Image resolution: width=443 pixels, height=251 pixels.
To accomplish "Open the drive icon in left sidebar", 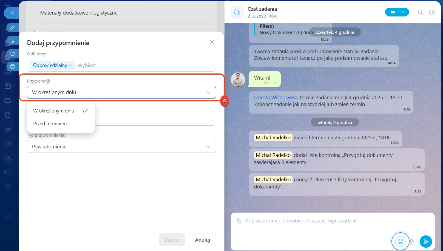I will coord(8,100).
